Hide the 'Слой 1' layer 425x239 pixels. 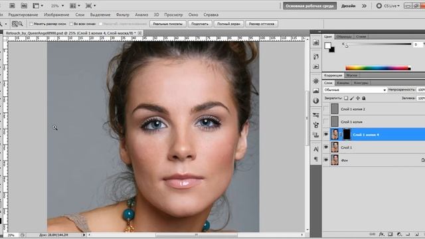pyautogui.click(x=326, y=147)
